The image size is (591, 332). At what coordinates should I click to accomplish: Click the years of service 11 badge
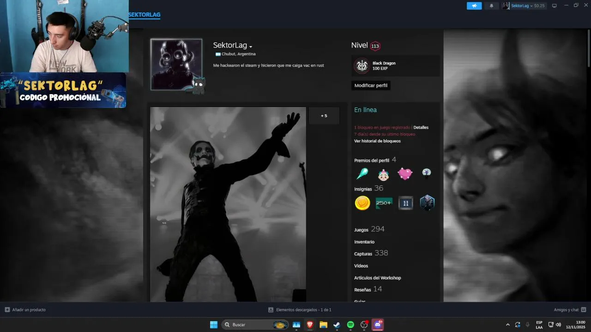405,203
